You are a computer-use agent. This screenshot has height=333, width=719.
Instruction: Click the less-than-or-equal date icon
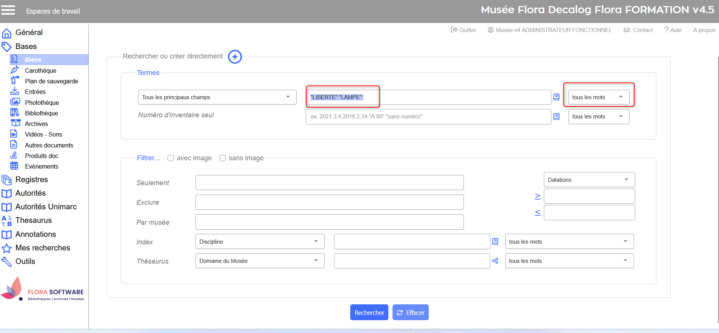point(537,213)
